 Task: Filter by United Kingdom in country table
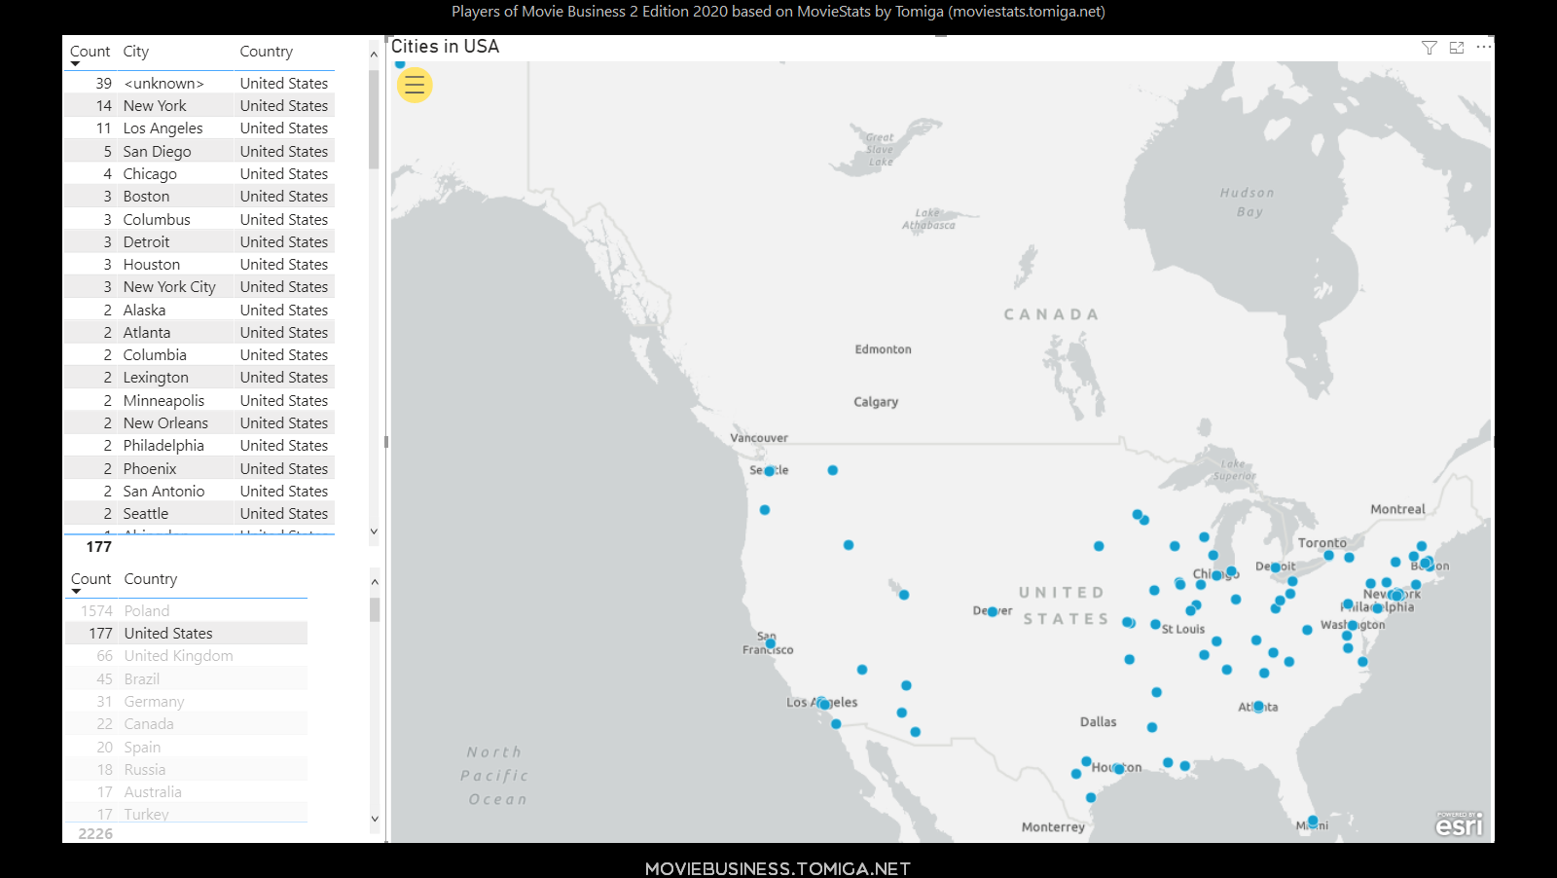coord(178,656)
